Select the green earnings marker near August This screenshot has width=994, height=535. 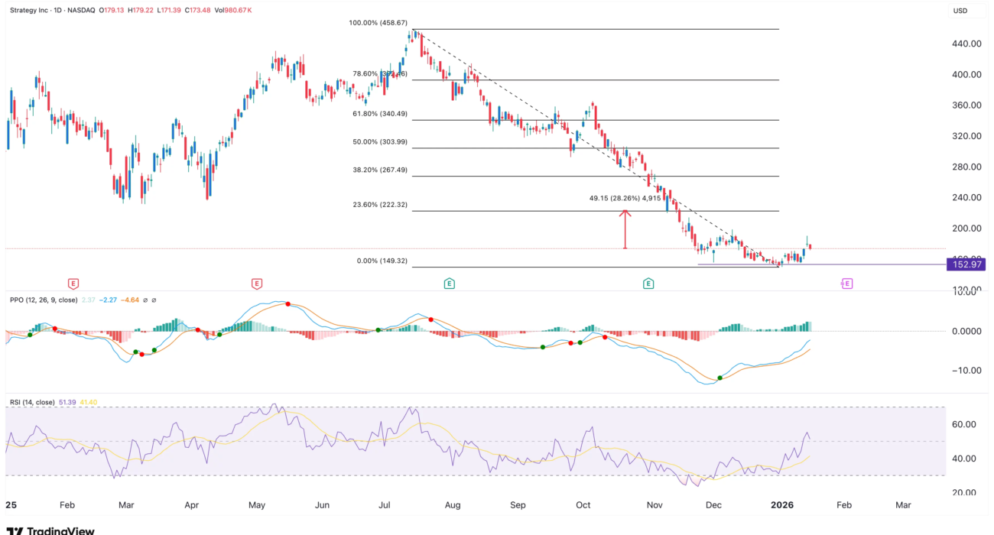click(x=449, y=284)
